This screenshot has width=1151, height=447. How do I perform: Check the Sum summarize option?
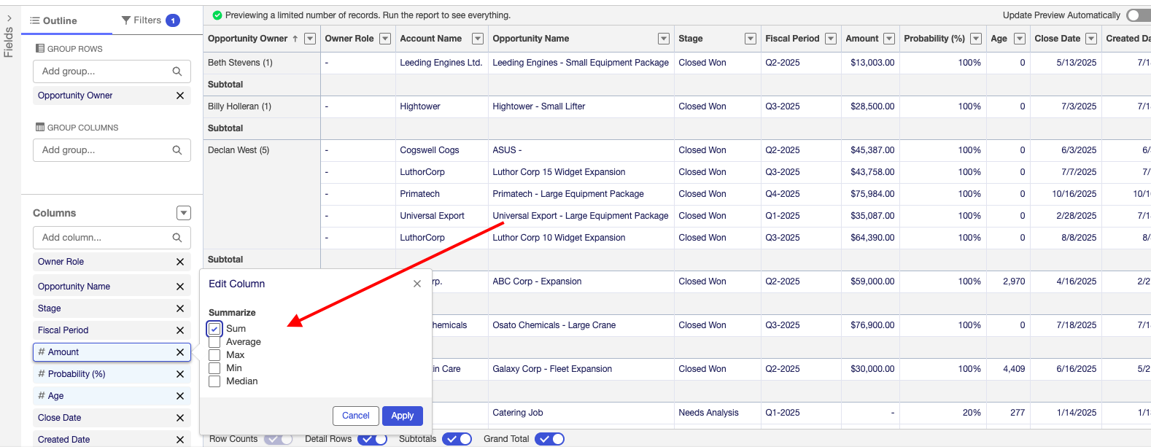pos(214,329)
